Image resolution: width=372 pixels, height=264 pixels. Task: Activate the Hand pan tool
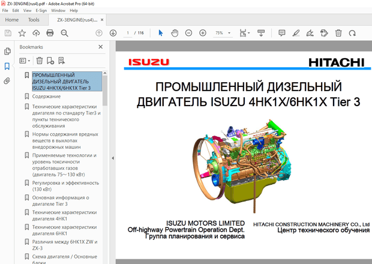click(x=175, y=33)
